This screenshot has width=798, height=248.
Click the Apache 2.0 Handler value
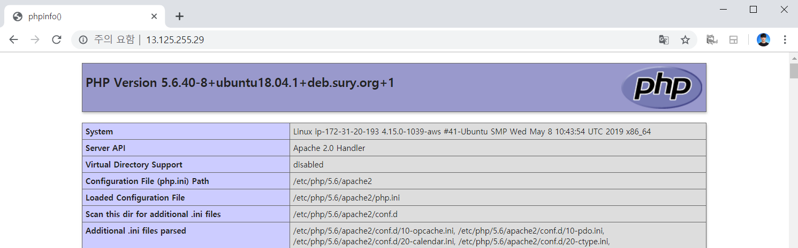(329, 148)
